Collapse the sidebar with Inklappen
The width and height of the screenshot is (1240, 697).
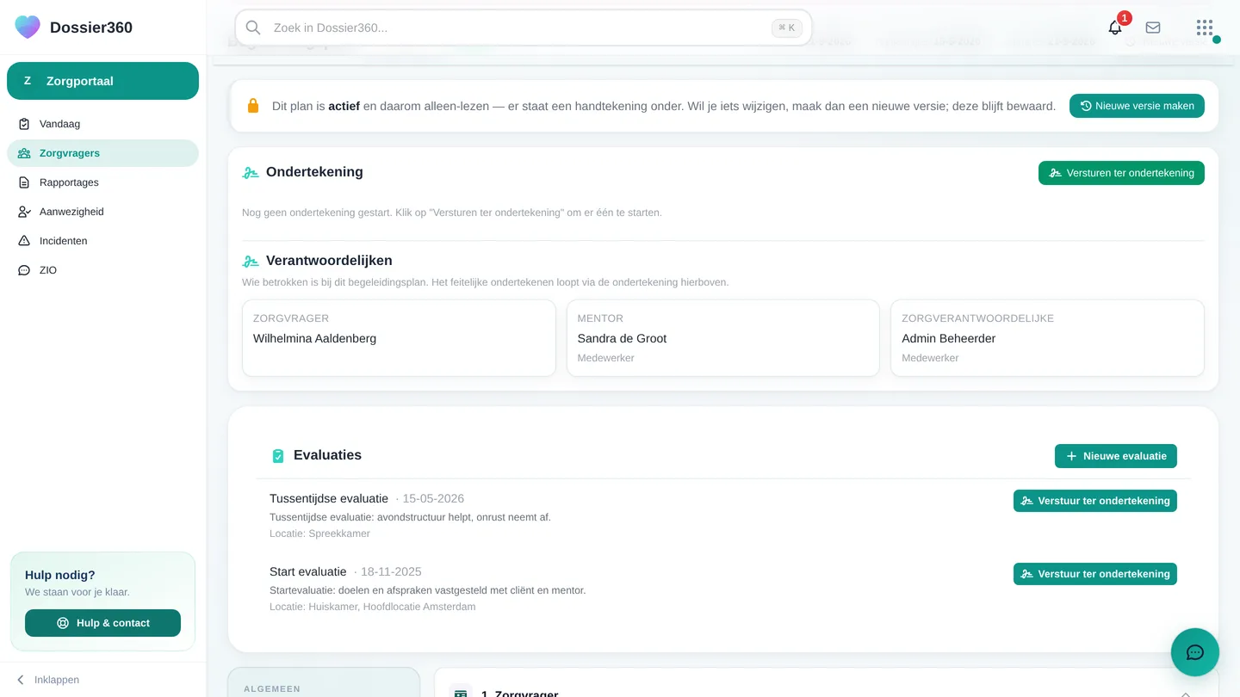click(48, 680)
